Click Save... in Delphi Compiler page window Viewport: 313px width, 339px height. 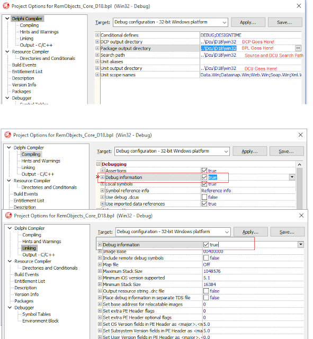point(285,22)
